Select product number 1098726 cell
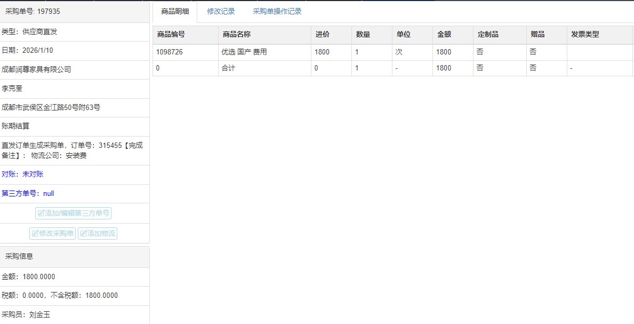This screenshot has height=324, width=634. coord(170,52)
